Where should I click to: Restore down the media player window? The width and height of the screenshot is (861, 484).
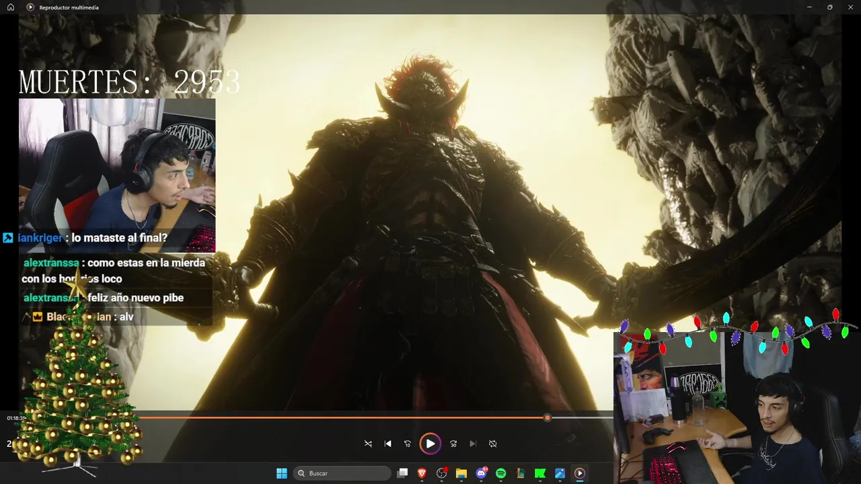[x=830, y=7]
